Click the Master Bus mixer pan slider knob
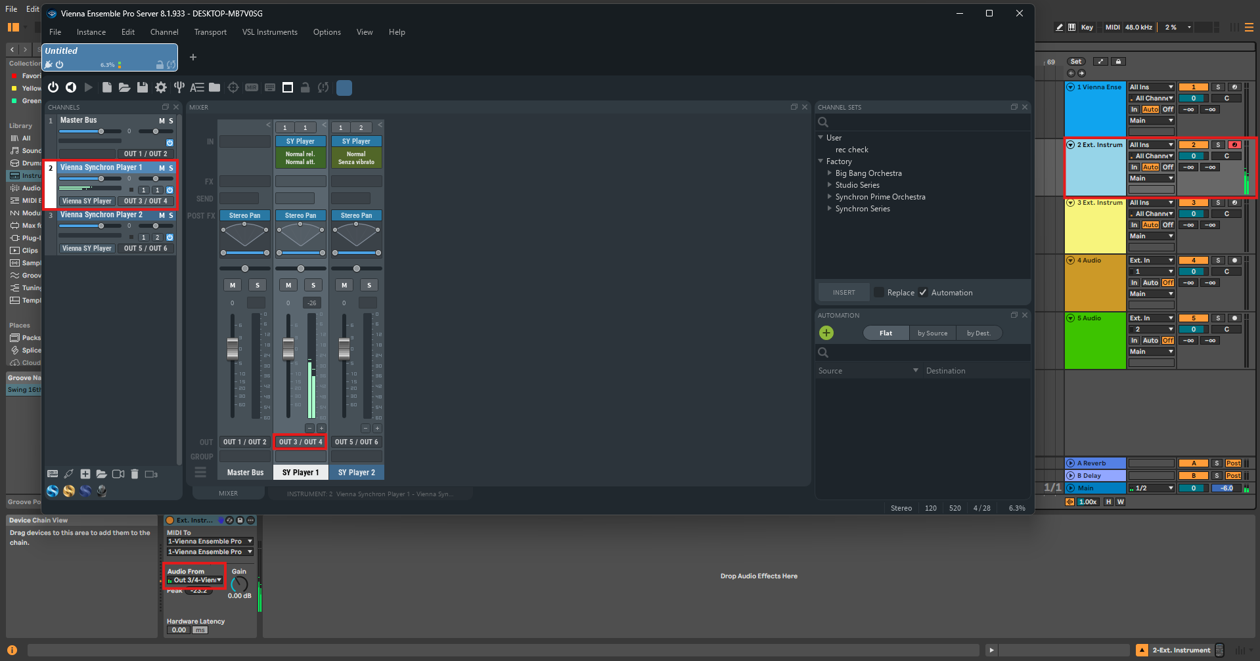1260x661 pixels. pos(245,268)
